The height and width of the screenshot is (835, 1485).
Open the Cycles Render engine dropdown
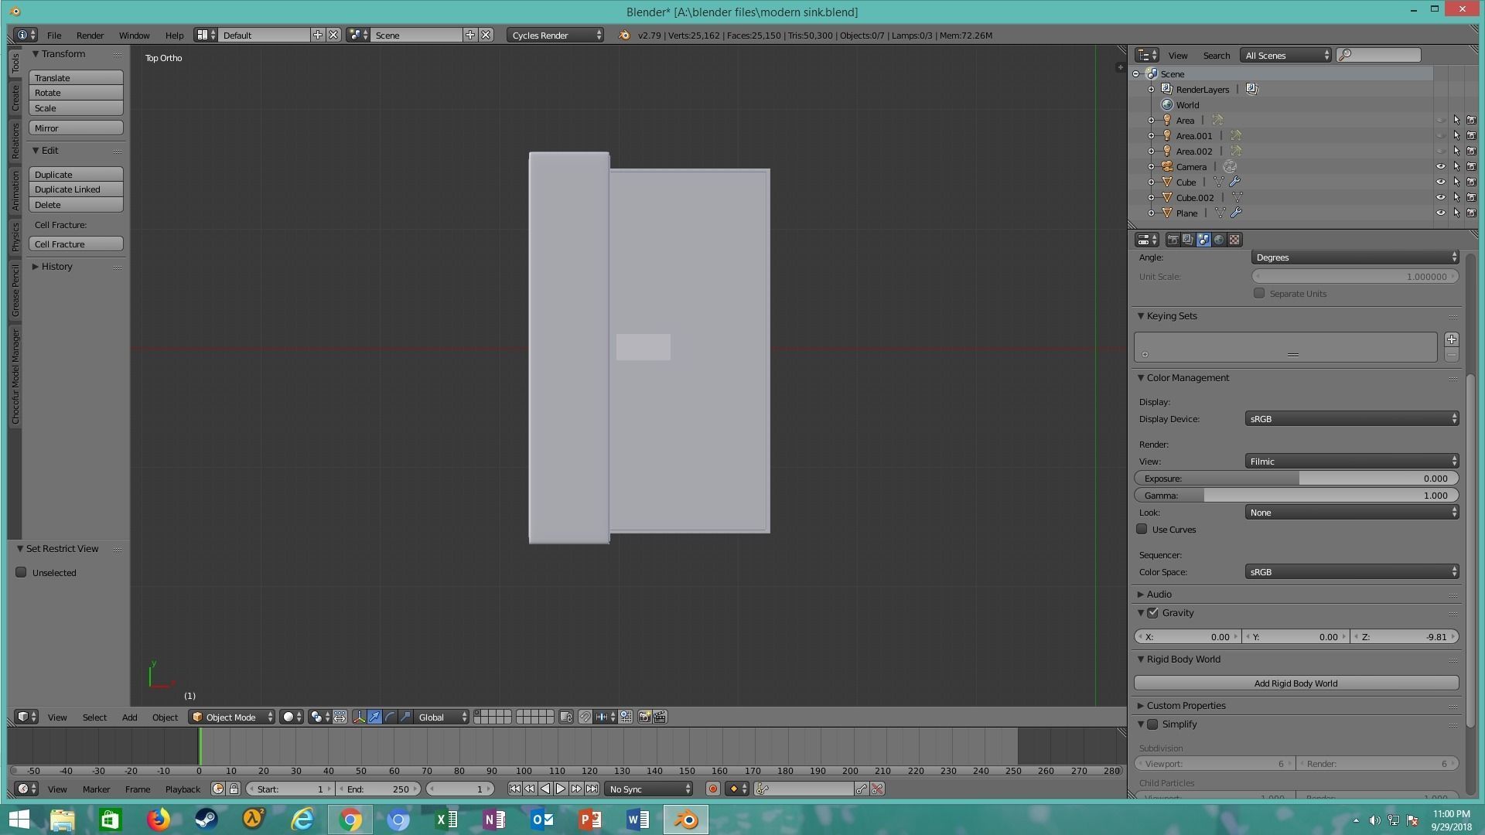pyautogui.click(x=555, y=36)
